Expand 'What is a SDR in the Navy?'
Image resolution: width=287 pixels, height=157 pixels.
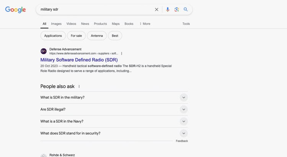point(114,121)
